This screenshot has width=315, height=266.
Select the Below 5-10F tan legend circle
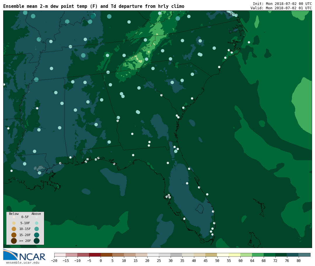pyautogui.click(x=14, y=223)
